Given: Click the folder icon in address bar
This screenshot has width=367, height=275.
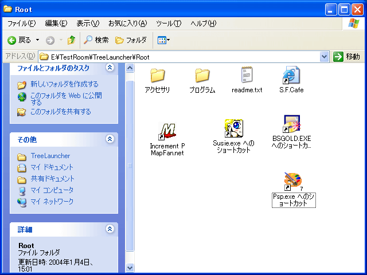Looking at the screenshot, I should [x=44, y=57].
